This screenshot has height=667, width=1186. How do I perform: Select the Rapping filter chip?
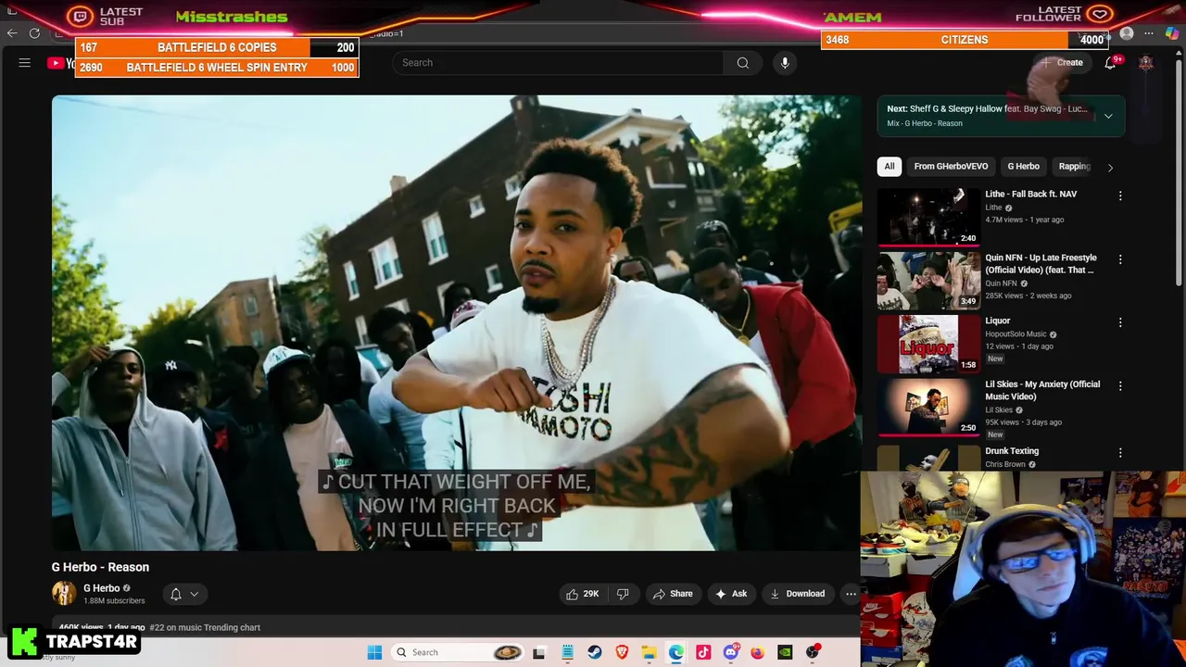1075,167
